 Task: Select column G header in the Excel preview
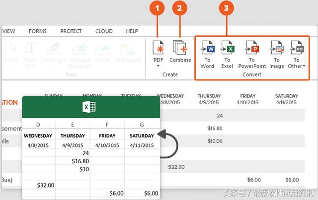tap(142, 125)
